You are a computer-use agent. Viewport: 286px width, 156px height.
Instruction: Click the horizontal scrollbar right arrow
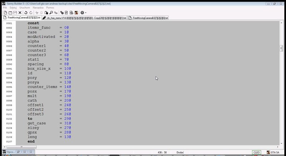click(278, 147)
